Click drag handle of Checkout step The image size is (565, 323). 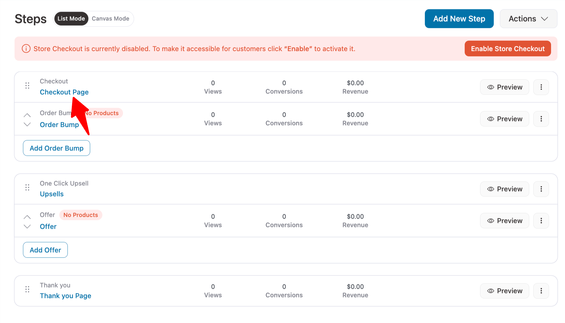(27, 86)
